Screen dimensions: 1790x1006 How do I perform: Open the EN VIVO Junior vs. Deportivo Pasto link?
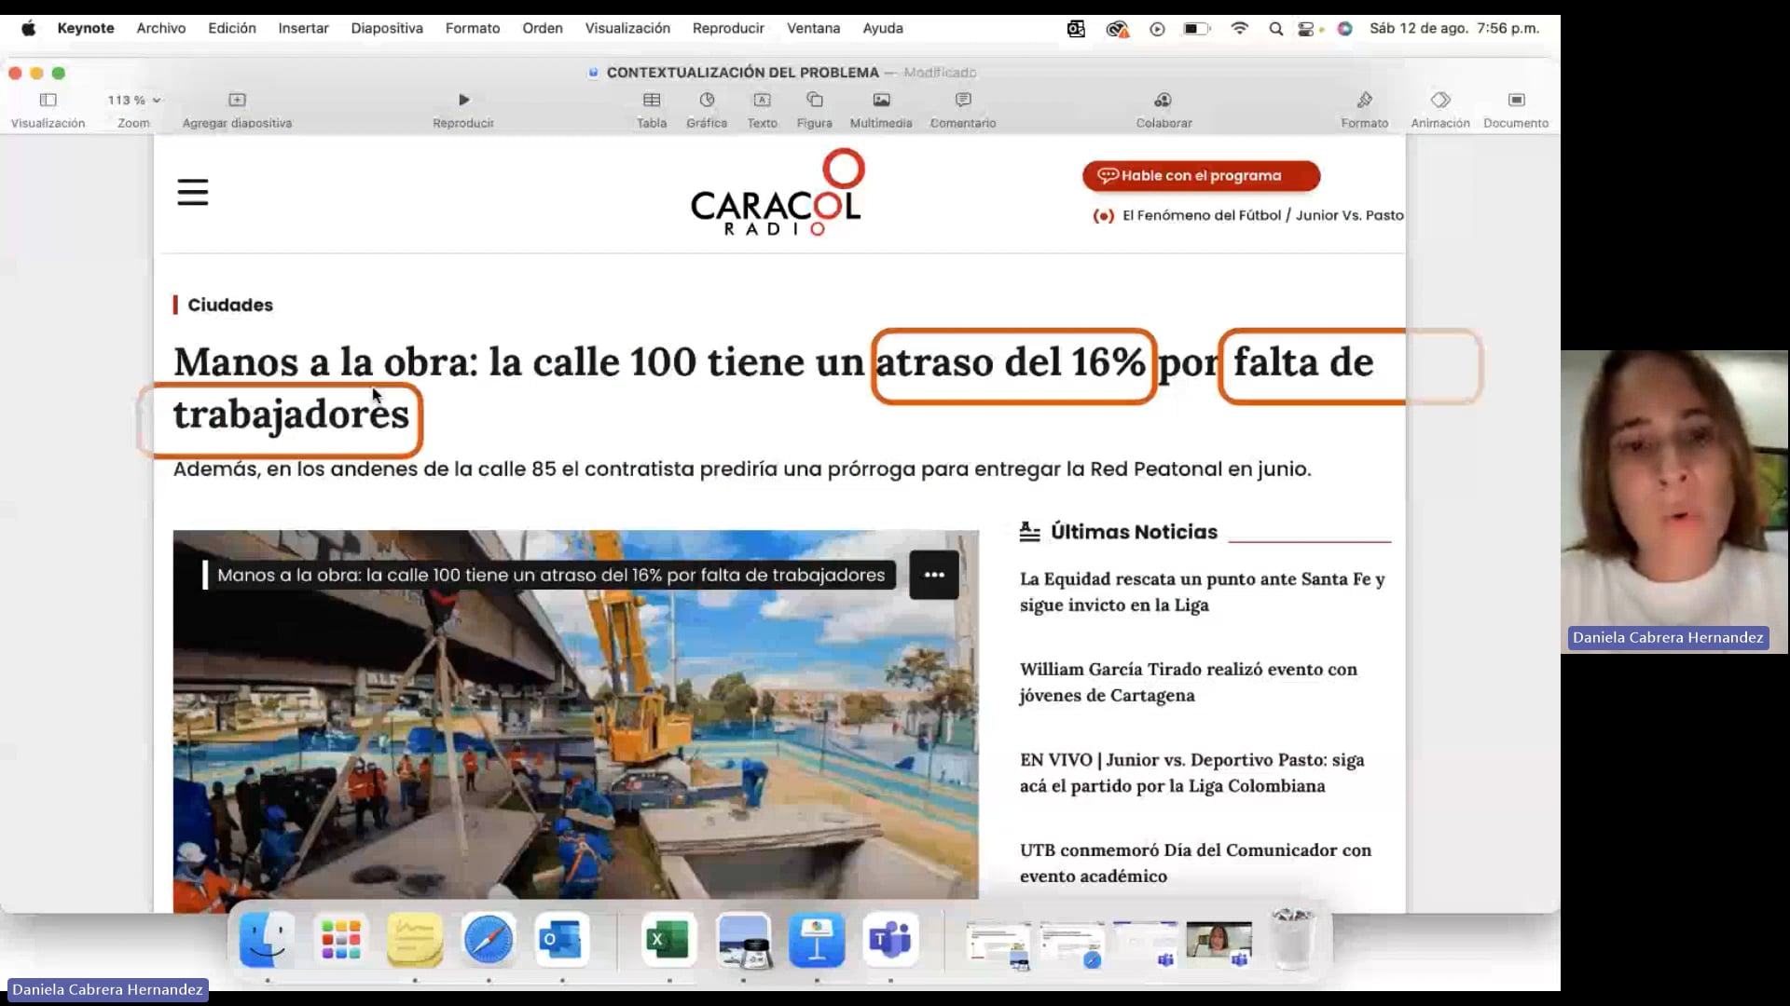coord(1191,772)
